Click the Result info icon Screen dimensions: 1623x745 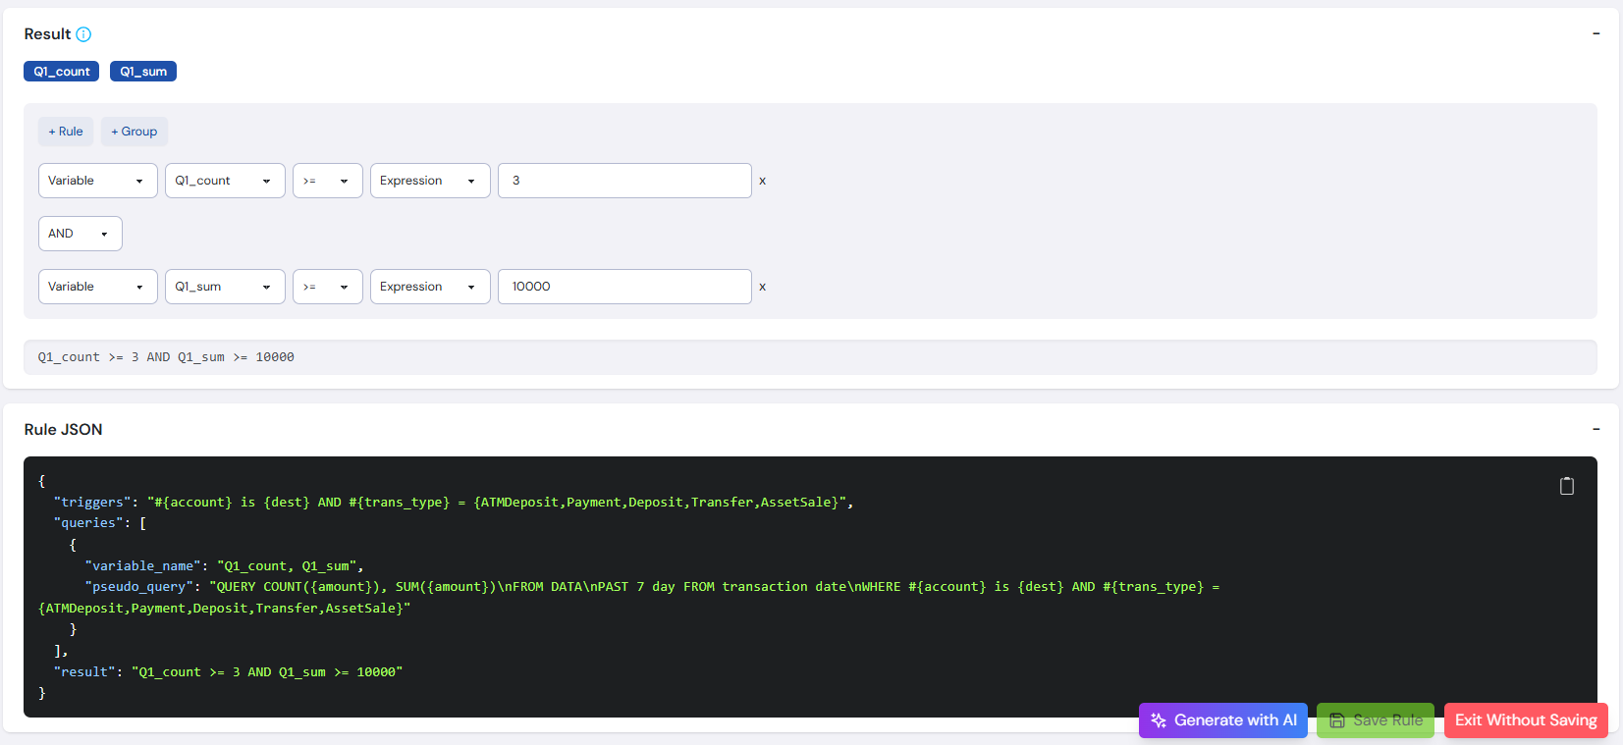click(83, 34)
